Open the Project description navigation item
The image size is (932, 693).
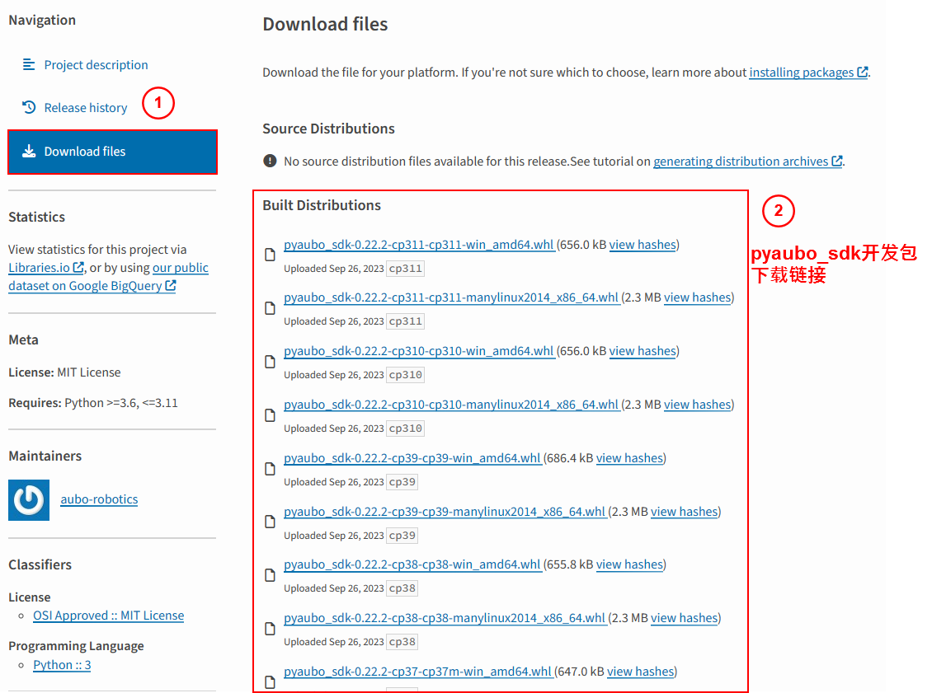pyautogui.click(x=85, y=65)
